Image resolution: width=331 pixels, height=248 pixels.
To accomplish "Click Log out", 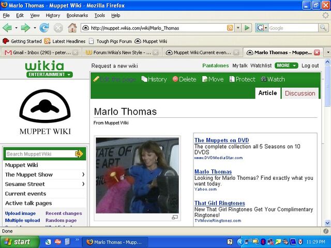I will 310,66.
